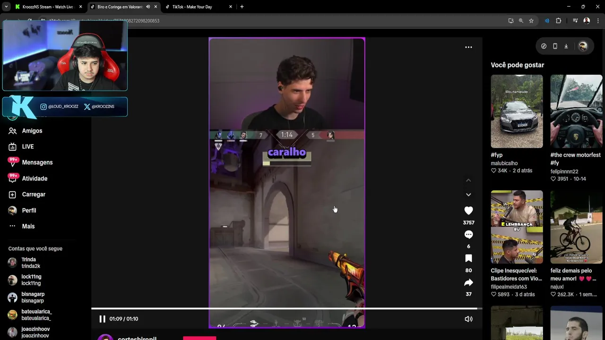Image resolution: width=605 pixels, height=340 pixels.
Task: Click the get-app phone icon
Action: 555,46
